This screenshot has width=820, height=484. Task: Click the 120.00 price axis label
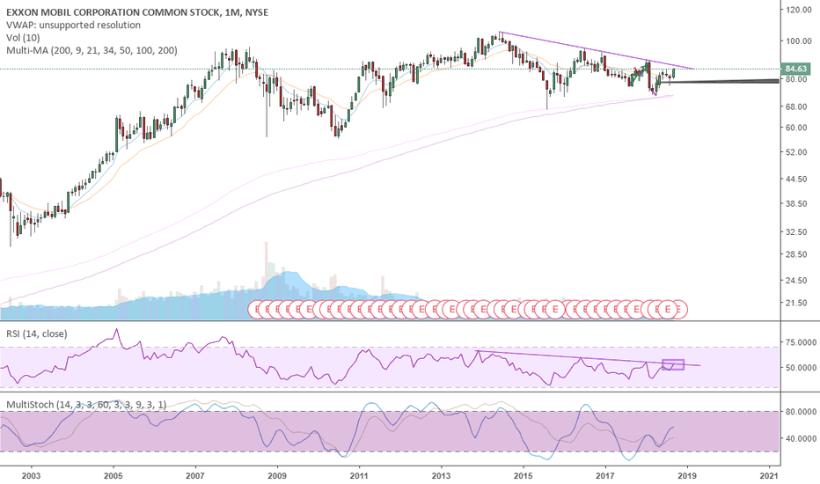(x=798, y=10)
